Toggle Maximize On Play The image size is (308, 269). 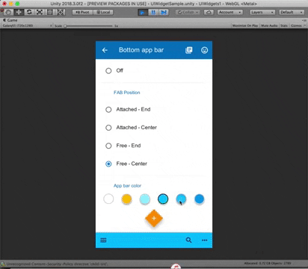coord(245,25)
